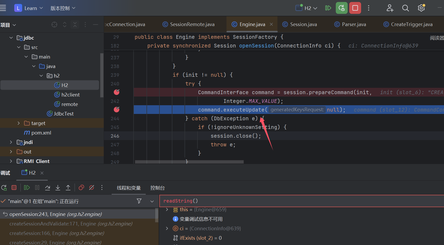Step over in debug toolbar
Screen dimensions: 444x245
point(48,188)
